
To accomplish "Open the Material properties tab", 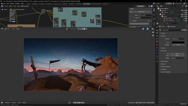I will pos(157,62).
